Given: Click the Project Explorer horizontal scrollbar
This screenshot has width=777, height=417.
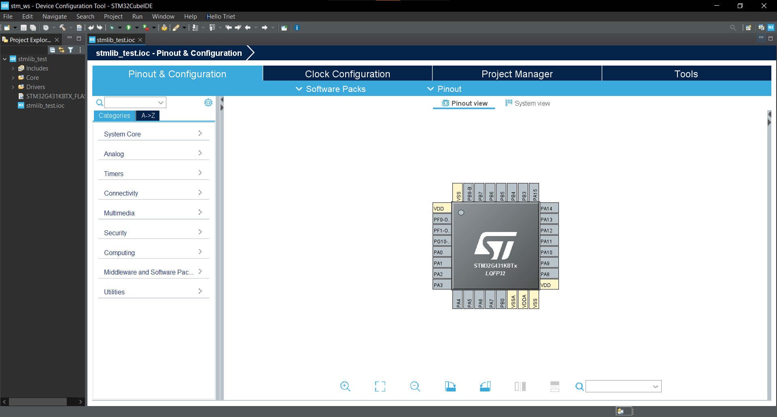Looking at the screenshot, I should (38, 402).
